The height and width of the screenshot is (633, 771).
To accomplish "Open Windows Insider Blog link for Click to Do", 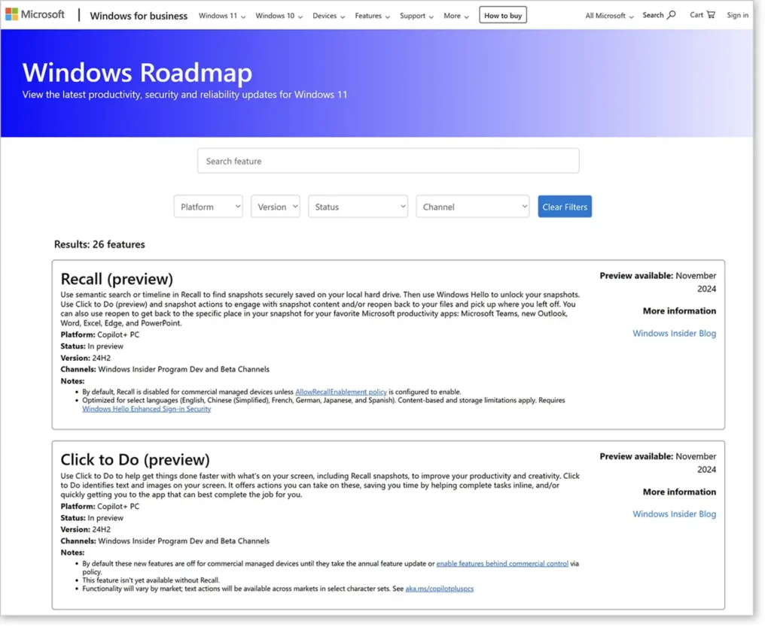I will click(674, 513).
